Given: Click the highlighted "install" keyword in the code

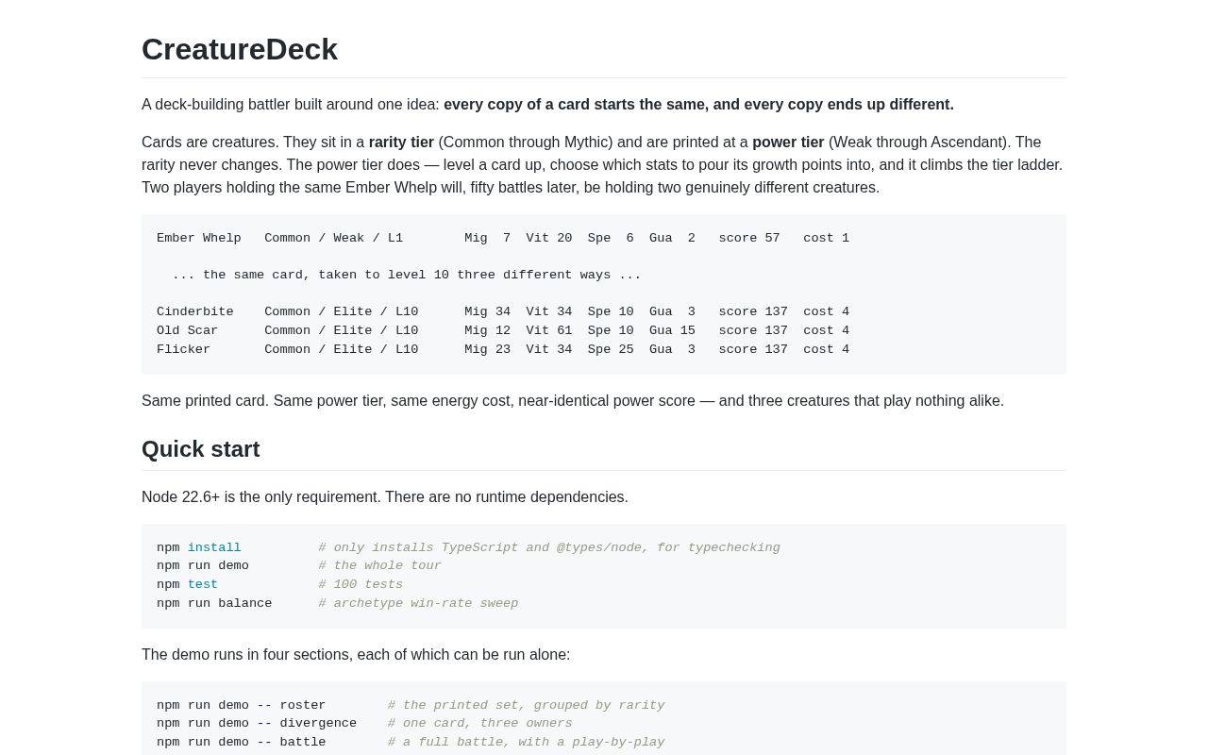Looking at the screenshot, I should pos(214,548).
